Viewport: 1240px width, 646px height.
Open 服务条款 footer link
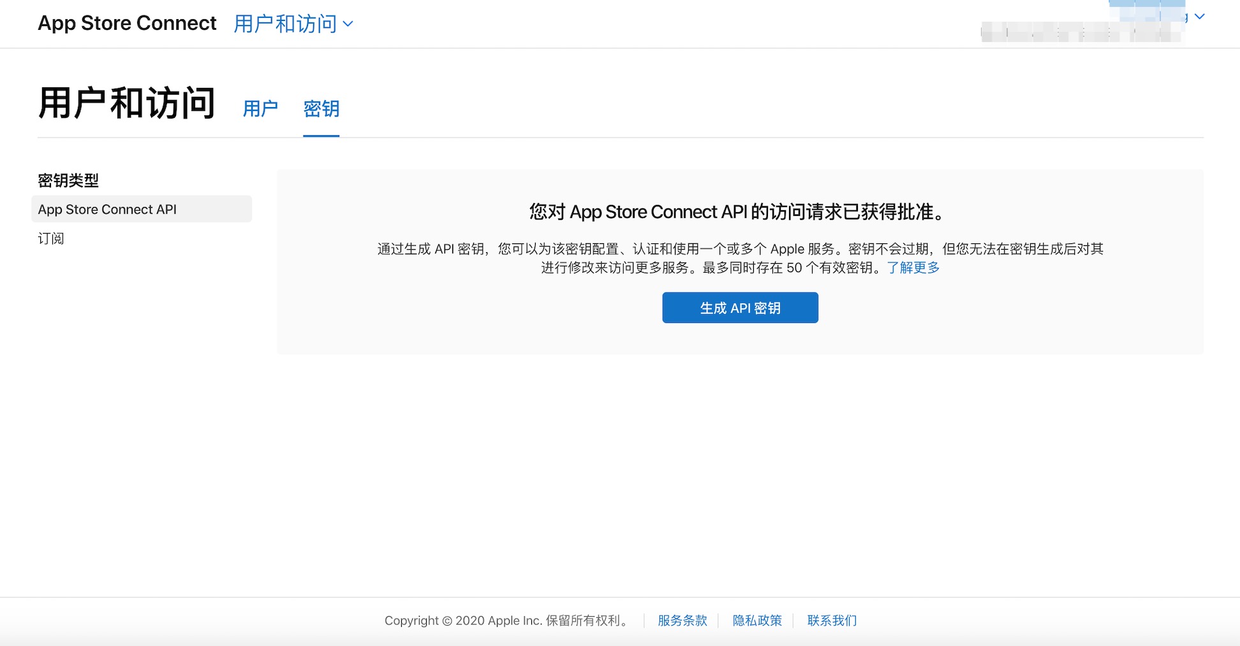pos(683,621)
